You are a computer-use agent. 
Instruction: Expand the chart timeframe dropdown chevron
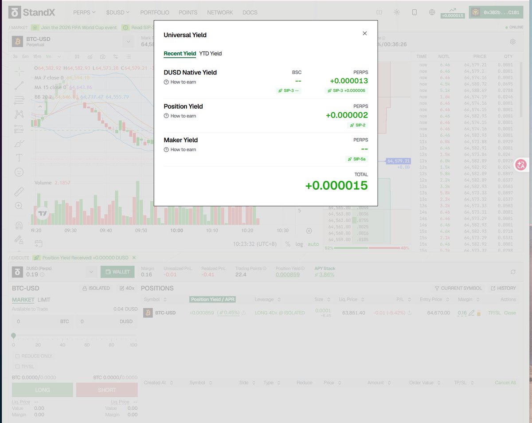point(59,56)
